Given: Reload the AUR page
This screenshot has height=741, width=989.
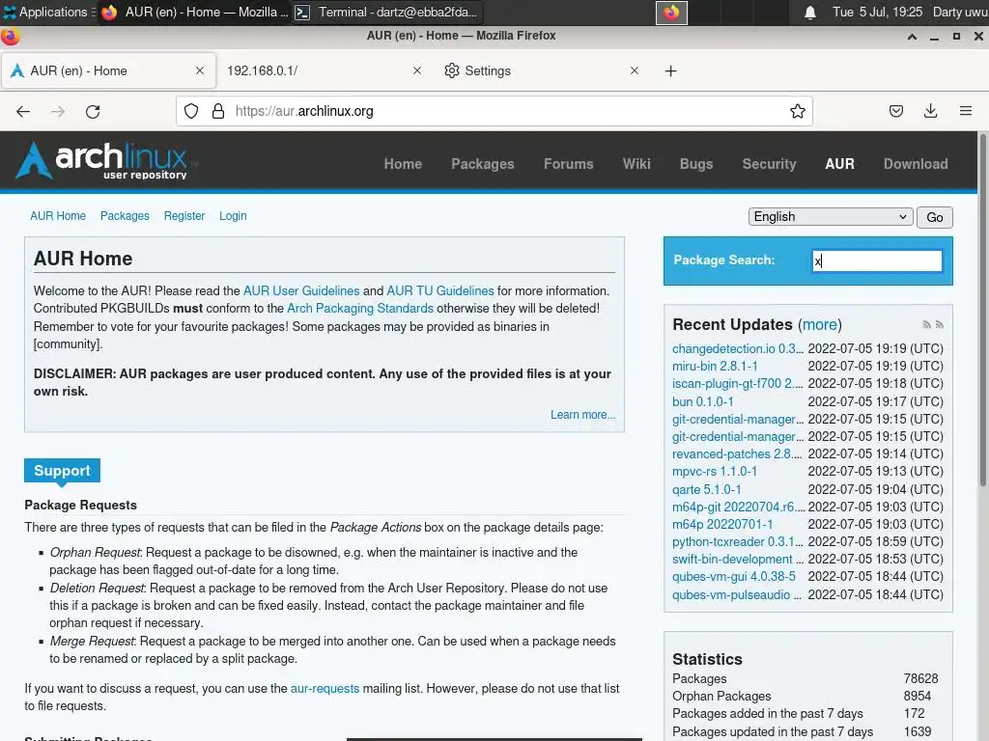Looking at the screenshot, I should tap(93, 112).
